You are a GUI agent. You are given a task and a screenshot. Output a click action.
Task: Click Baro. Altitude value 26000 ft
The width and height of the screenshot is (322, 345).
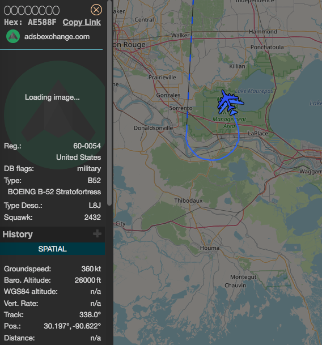point(88,280)
